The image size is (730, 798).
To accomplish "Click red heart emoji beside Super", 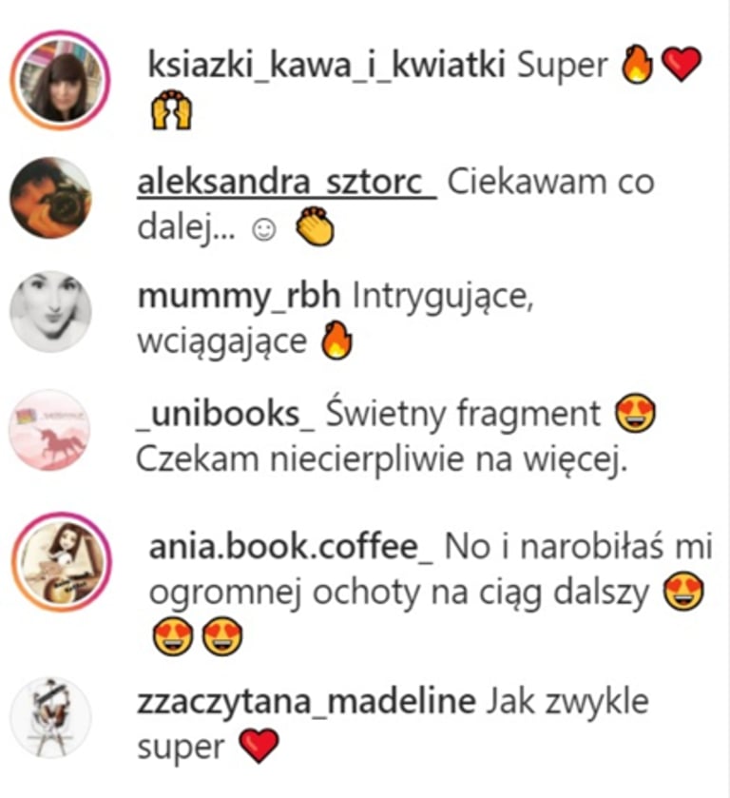I will coord(682,64).
